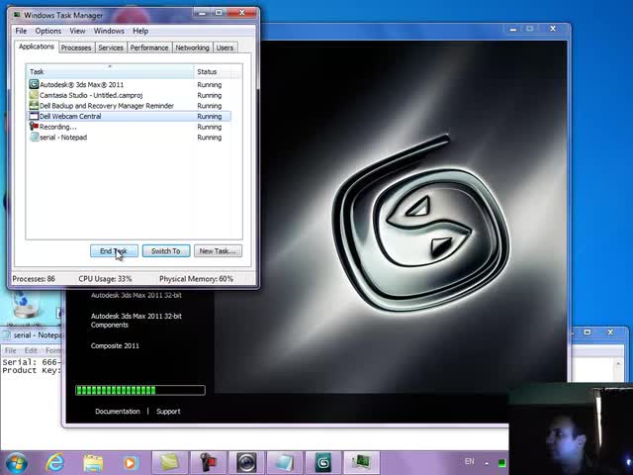This screenshot has width=633, height=475.
Task: Click the Switch To button
Action: coord(166,250)
